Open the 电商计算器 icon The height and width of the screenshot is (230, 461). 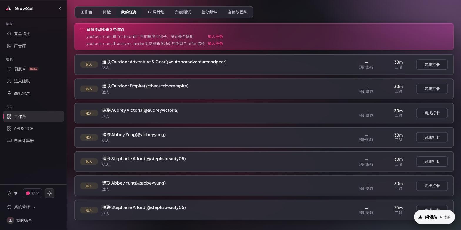pyautogui.click(x=9, y=141)
